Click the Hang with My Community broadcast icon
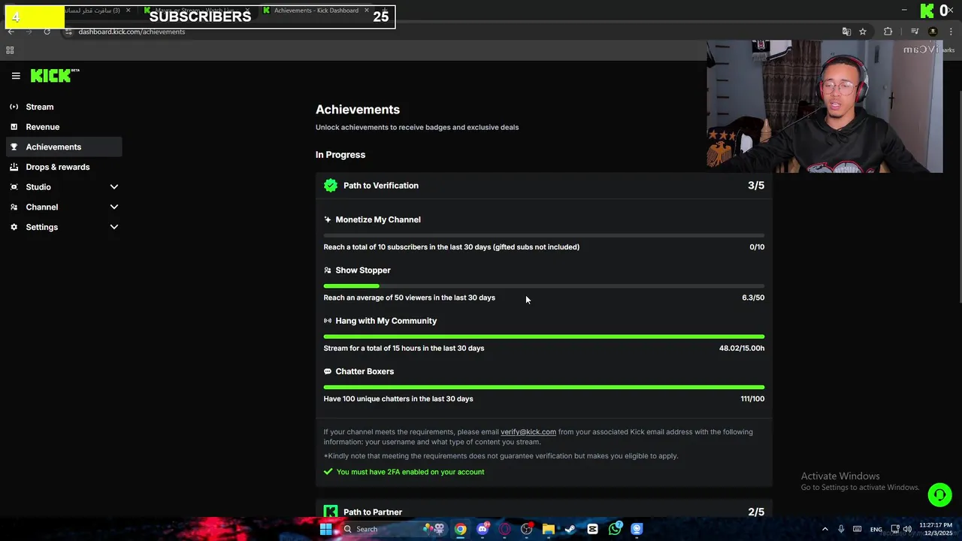 pyautogui.click(x=328, y=321)
